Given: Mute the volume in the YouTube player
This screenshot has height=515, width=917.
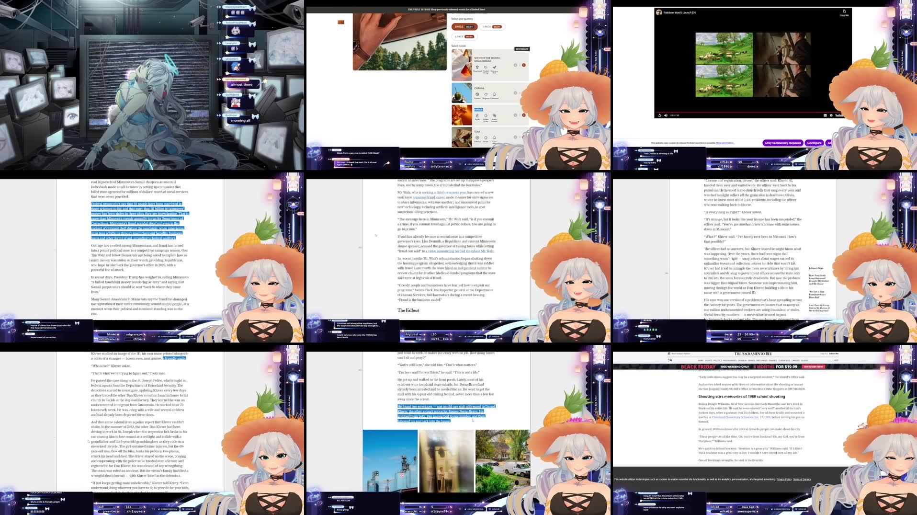Looking at the screenshot, I should pos(666,115).
